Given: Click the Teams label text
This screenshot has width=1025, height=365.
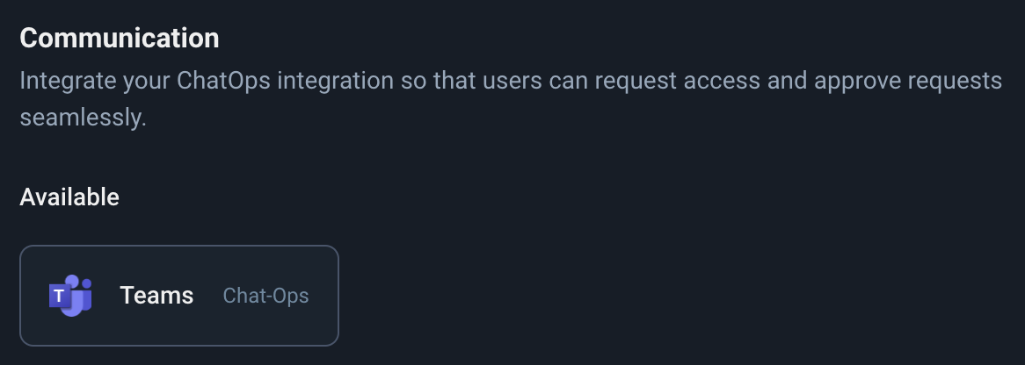Looking at the screenshot, I should pos(156,296).
